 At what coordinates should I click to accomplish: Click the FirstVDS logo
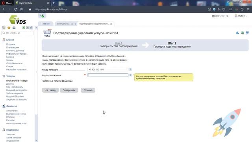click(x=17, y=20)
